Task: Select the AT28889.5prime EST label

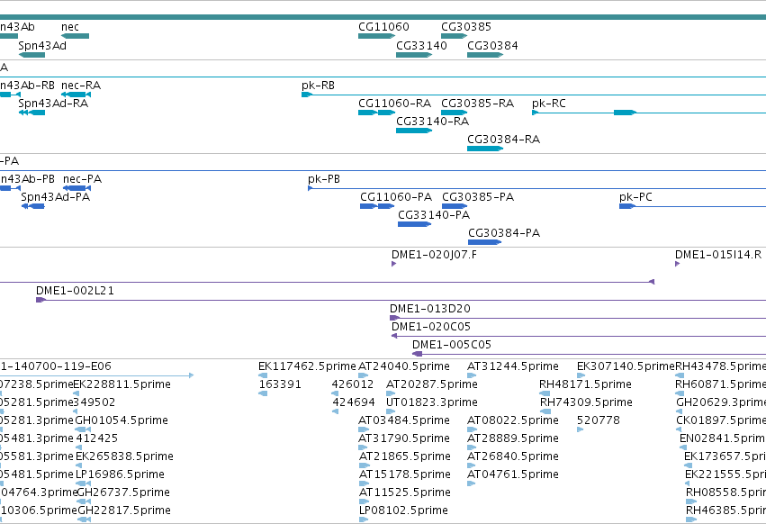Action: (513, 439)
